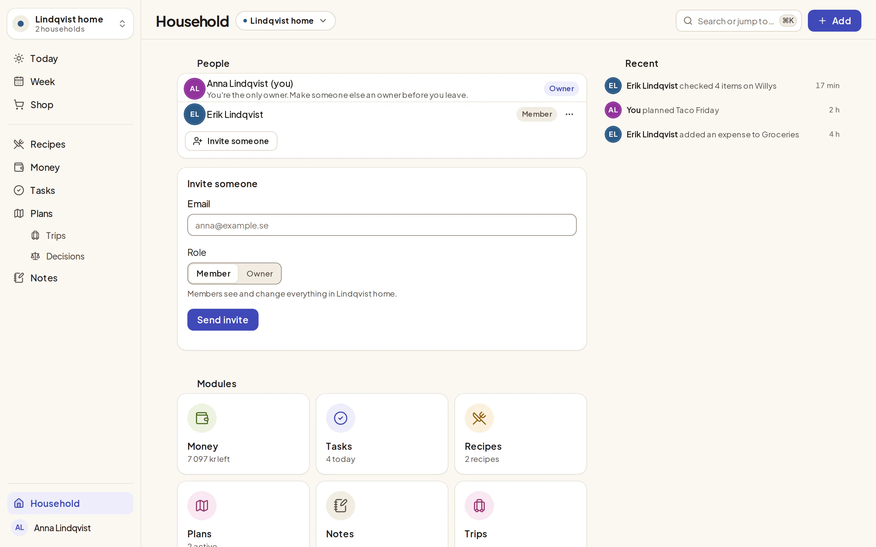The height and width of the screenshot is (547, 876).
Task: Click the Decisions scales icon
Action: click(35, 256)
